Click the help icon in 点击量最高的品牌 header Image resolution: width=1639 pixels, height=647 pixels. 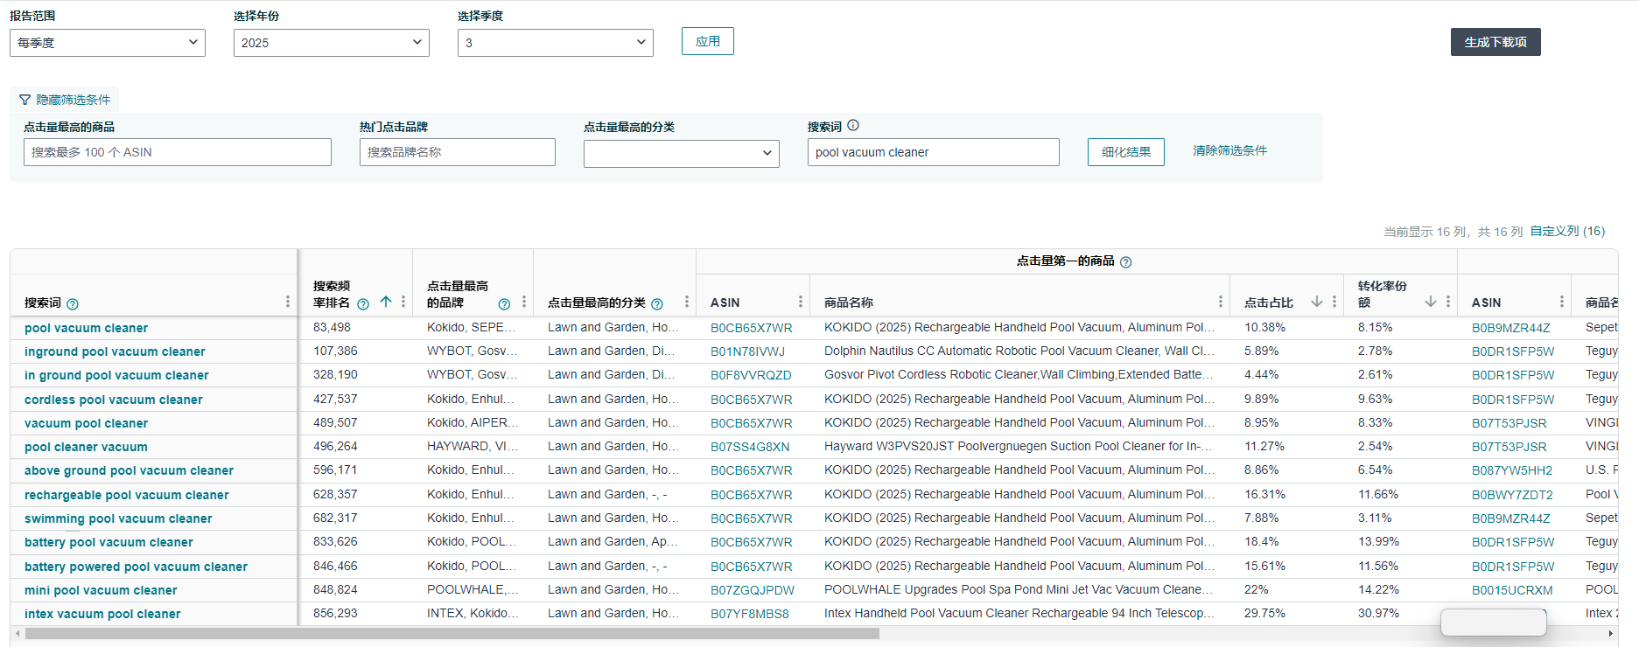point(504,304)
